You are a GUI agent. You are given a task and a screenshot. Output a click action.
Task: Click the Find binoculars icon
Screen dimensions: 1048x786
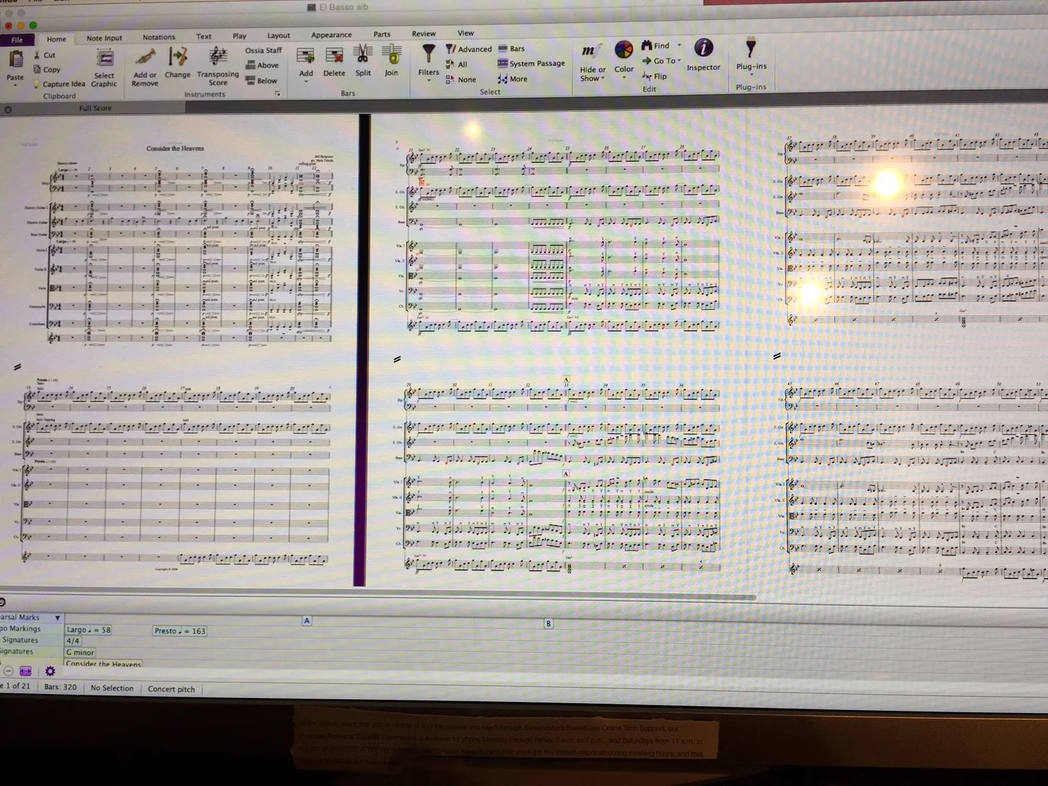click(x=647, y=45)
